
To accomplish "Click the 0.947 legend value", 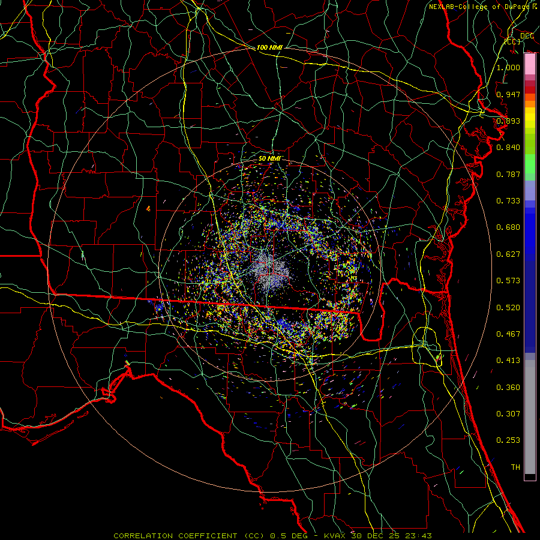I will (508, 94).
